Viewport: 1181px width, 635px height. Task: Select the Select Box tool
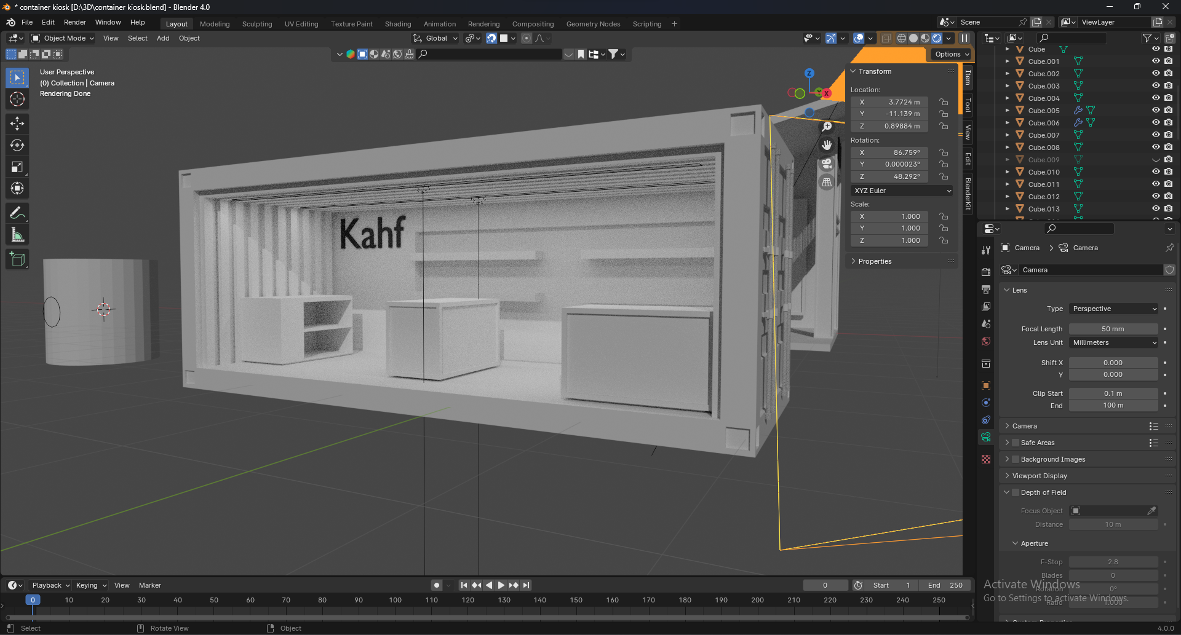(x=17, y=78)
